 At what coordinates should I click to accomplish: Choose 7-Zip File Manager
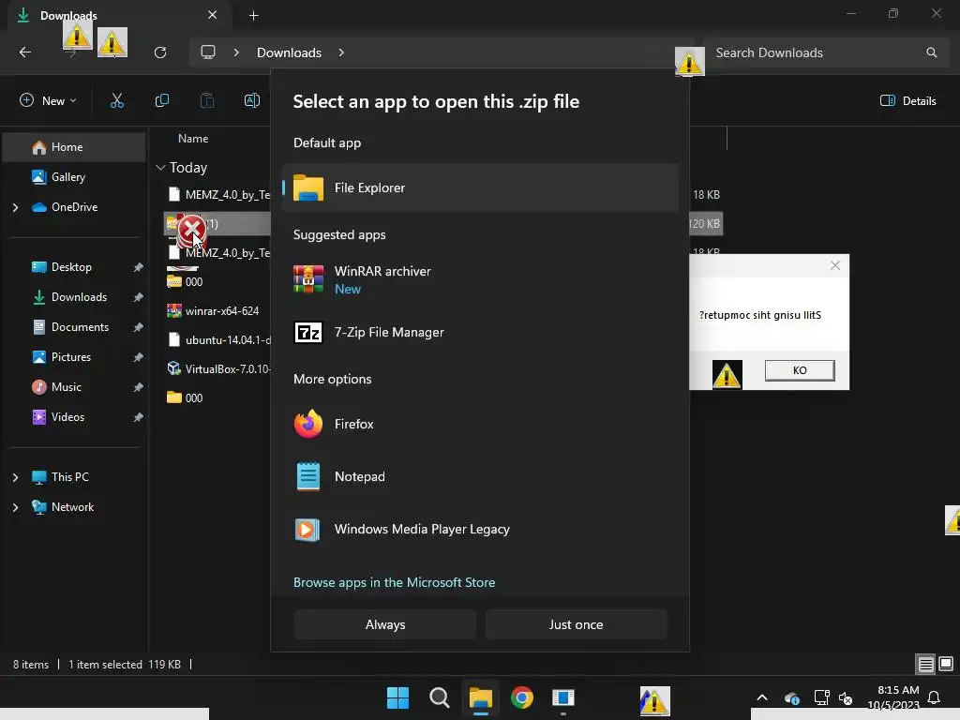coord(481,333)
